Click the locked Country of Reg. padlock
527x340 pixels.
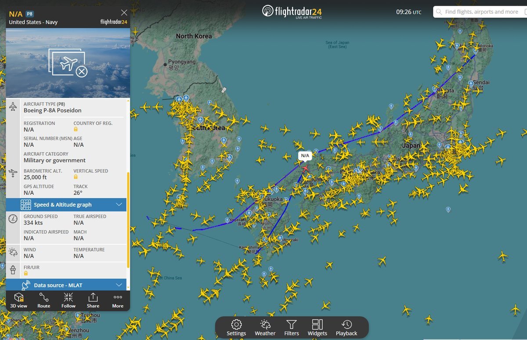pyautogui.click(x=76, y=130)
